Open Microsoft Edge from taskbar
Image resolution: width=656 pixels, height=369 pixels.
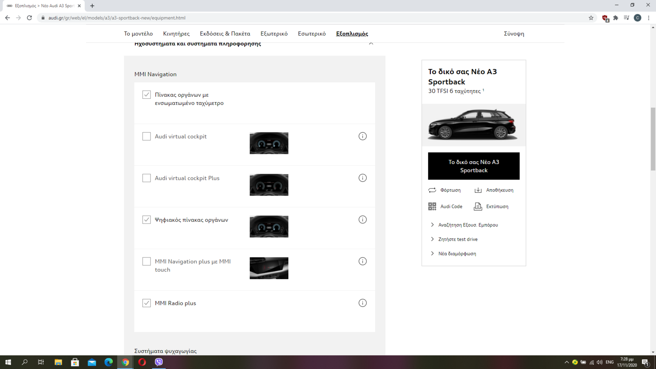pyautogui.click(x=108, y=362)
